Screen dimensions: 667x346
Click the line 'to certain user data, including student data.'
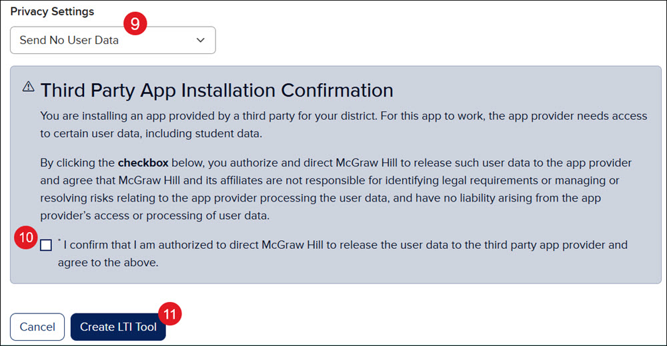[151, 134]
